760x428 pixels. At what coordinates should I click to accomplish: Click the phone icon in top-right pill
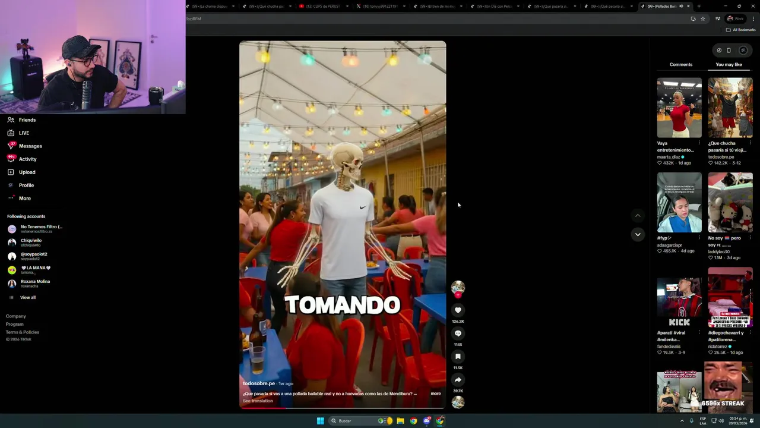(729, 51)
